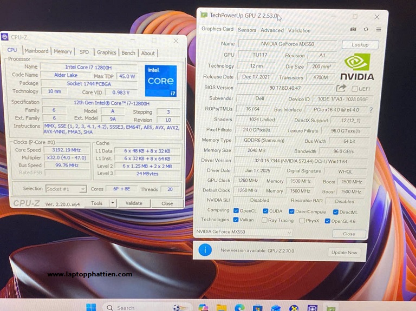Open Windows Start menu icon
The image size is (416, 311).
[91, 307]
